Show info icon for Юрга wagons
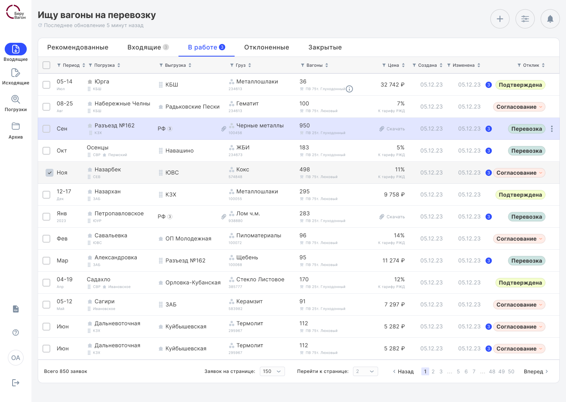The image size is (566, 402). click(x=349, y=89)
